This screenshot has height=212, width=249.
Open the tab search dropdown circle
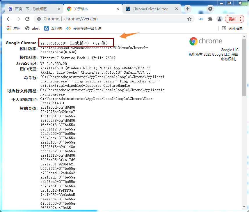[210, 8]
